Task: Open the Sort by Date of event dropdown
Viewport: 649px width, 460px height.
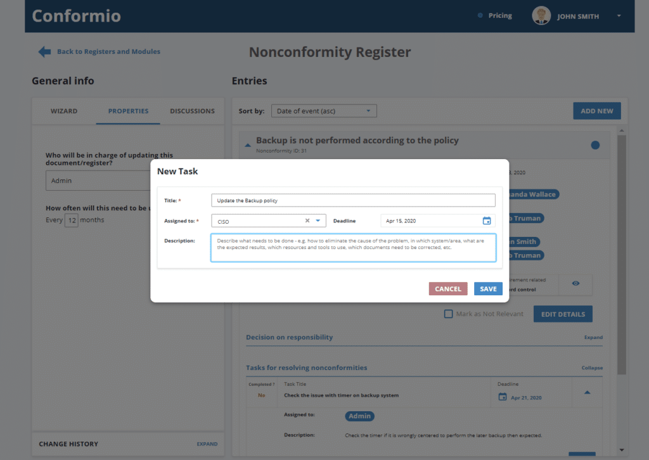Action: pyautogui.click(x=323, y=110)
